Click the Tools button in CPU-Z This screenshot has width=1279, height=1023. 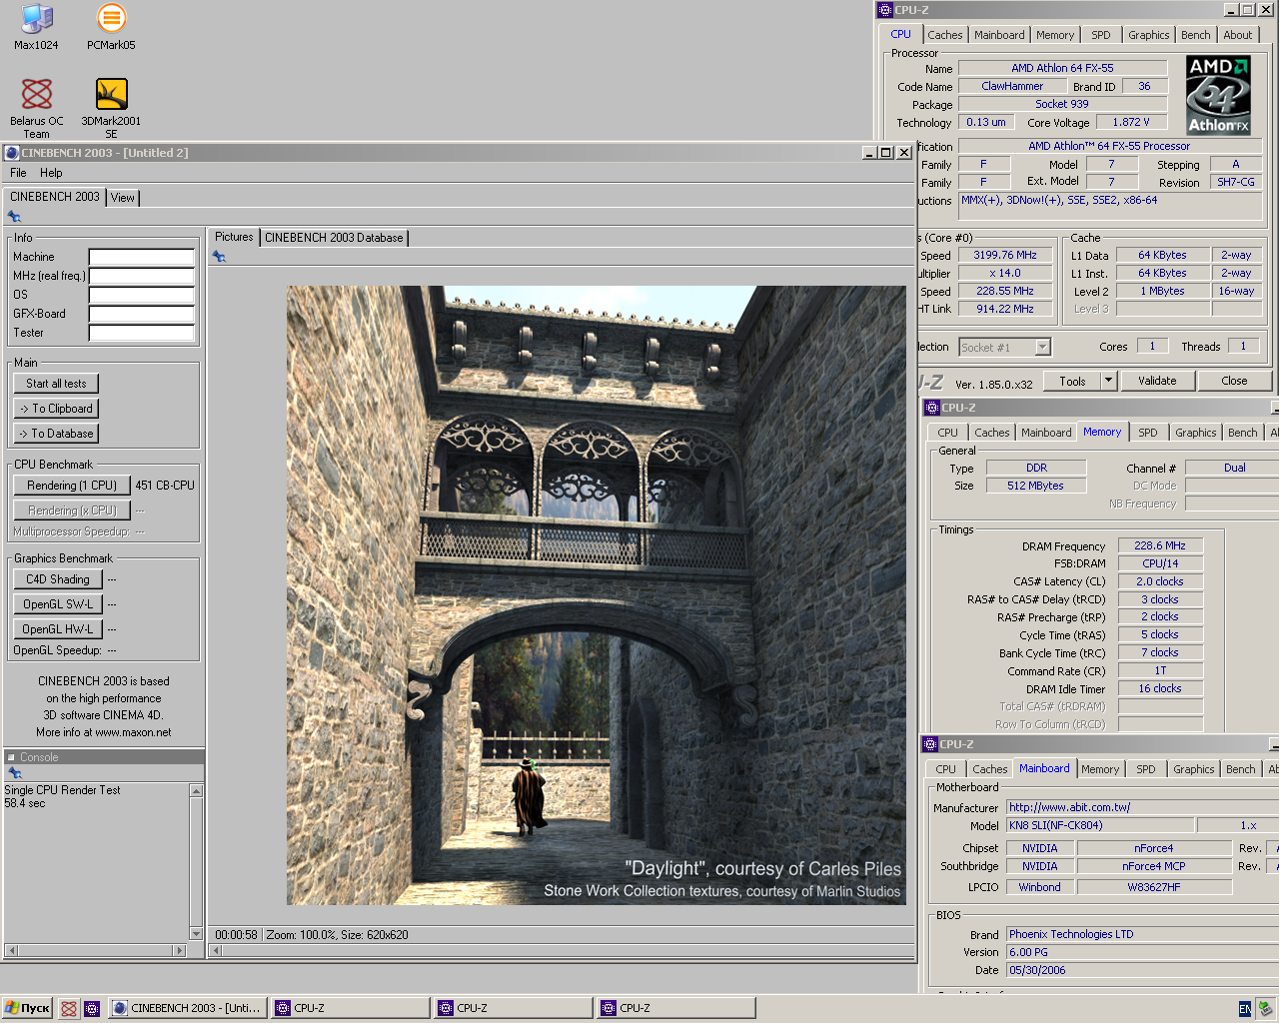(x=1072, y=381)
